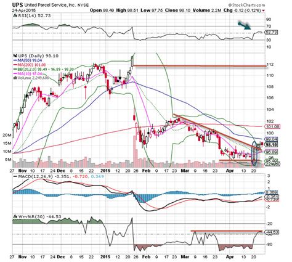Click the -20 level on the Wm%R axis
Image resolution: width=292 pixels, height=262 pixels.
(x=269, y=224)
